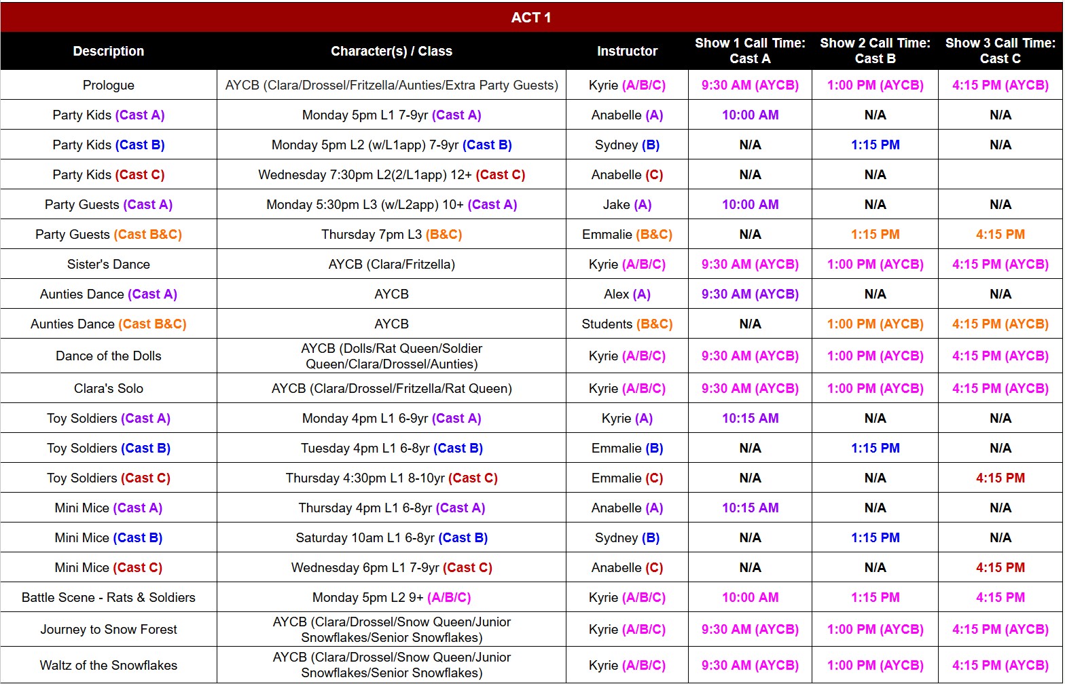Click the Battle Scene - Rats & Soldiers cell
1065x684 pixels.
(x=109, y=597)
